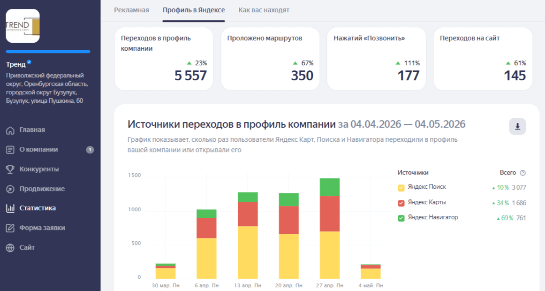545x291 pixels.
Task: Click the green segment of 20 апр. bar
Action: coord(289,199)
